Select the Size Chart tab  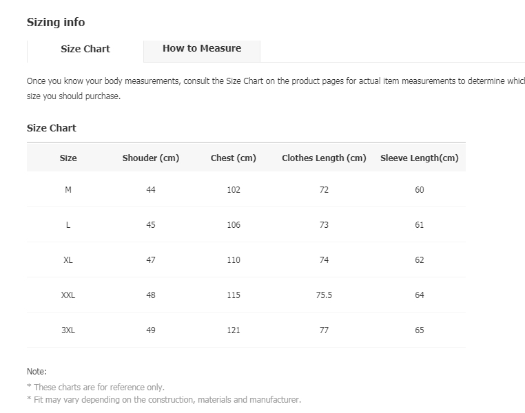85,49
